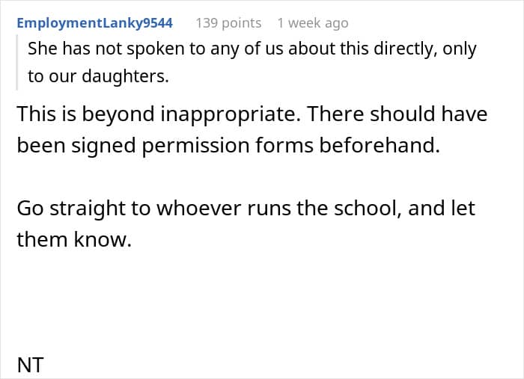524x379 pixels.
Task: Open the 1 week ago timestamp
Action: tap(313, 23)
